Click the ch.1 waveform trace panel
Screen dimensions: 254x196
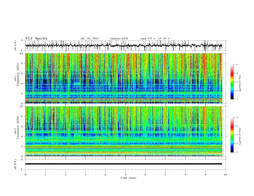126,45
